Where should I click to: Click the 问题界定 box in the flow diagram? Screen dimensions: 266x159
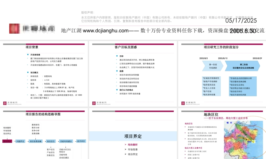pos(20,141)
